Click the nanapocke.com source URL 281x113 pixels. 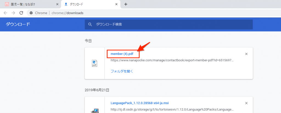pos(172,60)
